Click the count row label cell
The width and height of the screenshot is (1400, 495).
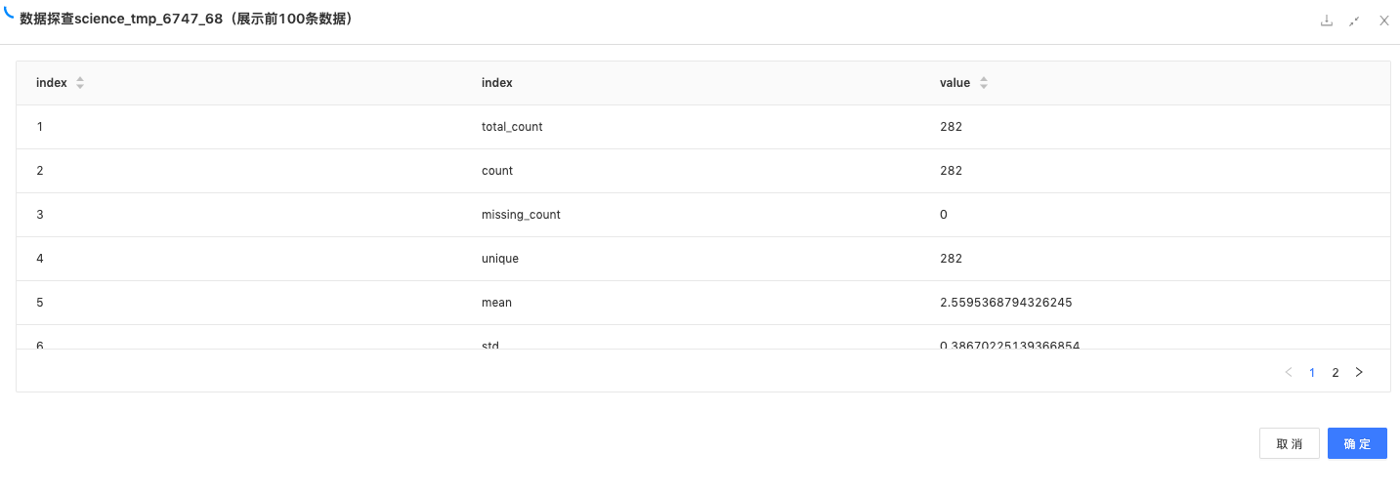click(x=497, y=171)
